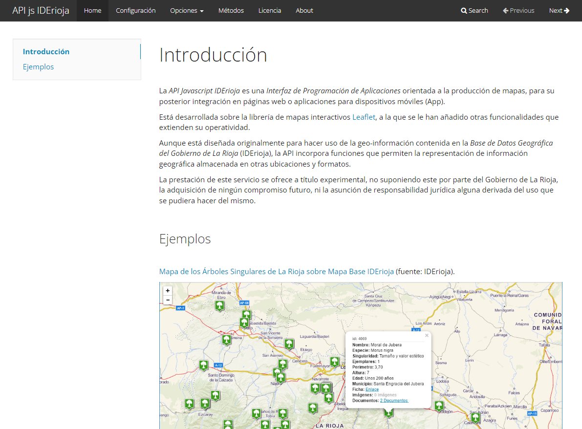The width and height of the screenshot is (582, 429).
Task: Go to Previous page using the arrow
Action: [x=518, y=10]
